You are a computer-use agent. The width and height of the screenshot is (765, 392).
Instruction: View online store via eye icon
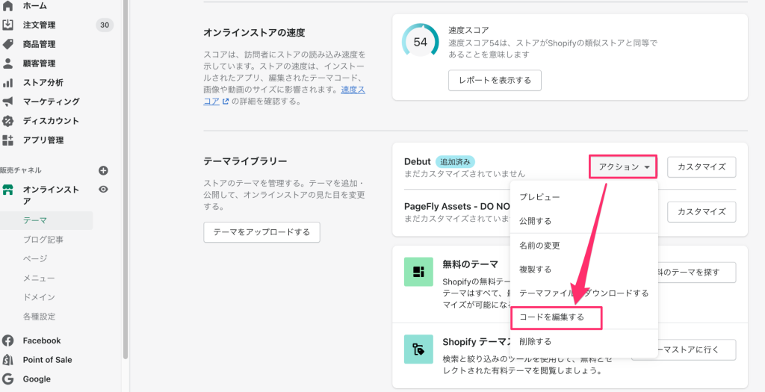pyautogui.click(x=103, y=189)
